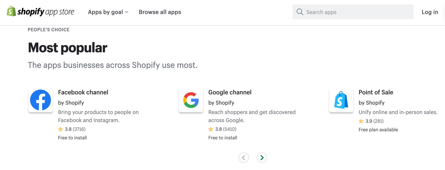This screenshot has width=445, height=170.
Task: Click the Facebook channel app icon
Action: coord(40,100)
